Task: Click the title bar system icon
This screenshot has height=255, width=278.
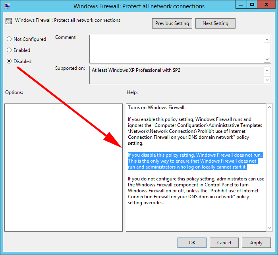Action: point(7,6)
